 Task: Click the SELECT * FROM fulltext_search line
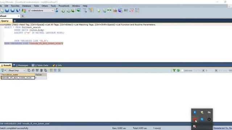pos(22,27)
